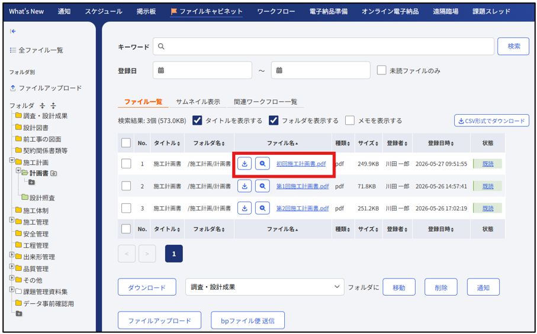Uncheck タイトルを表示する
Image resolution: width=537 pixels, height=334 pixels.
click(197, 121)
